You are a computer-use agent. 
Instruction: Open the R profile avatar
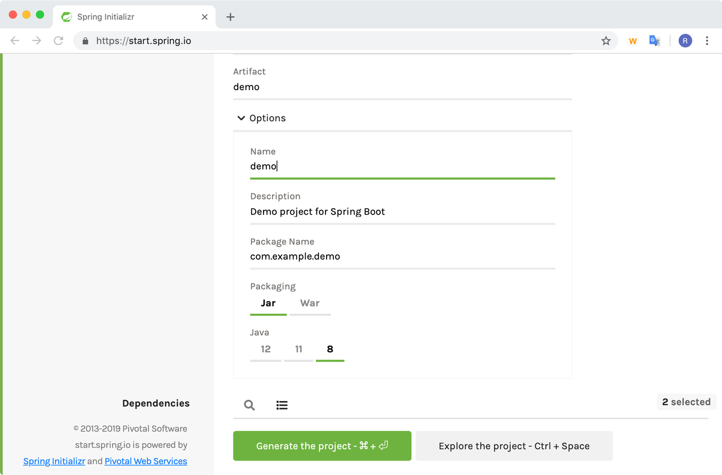[685, 41]
